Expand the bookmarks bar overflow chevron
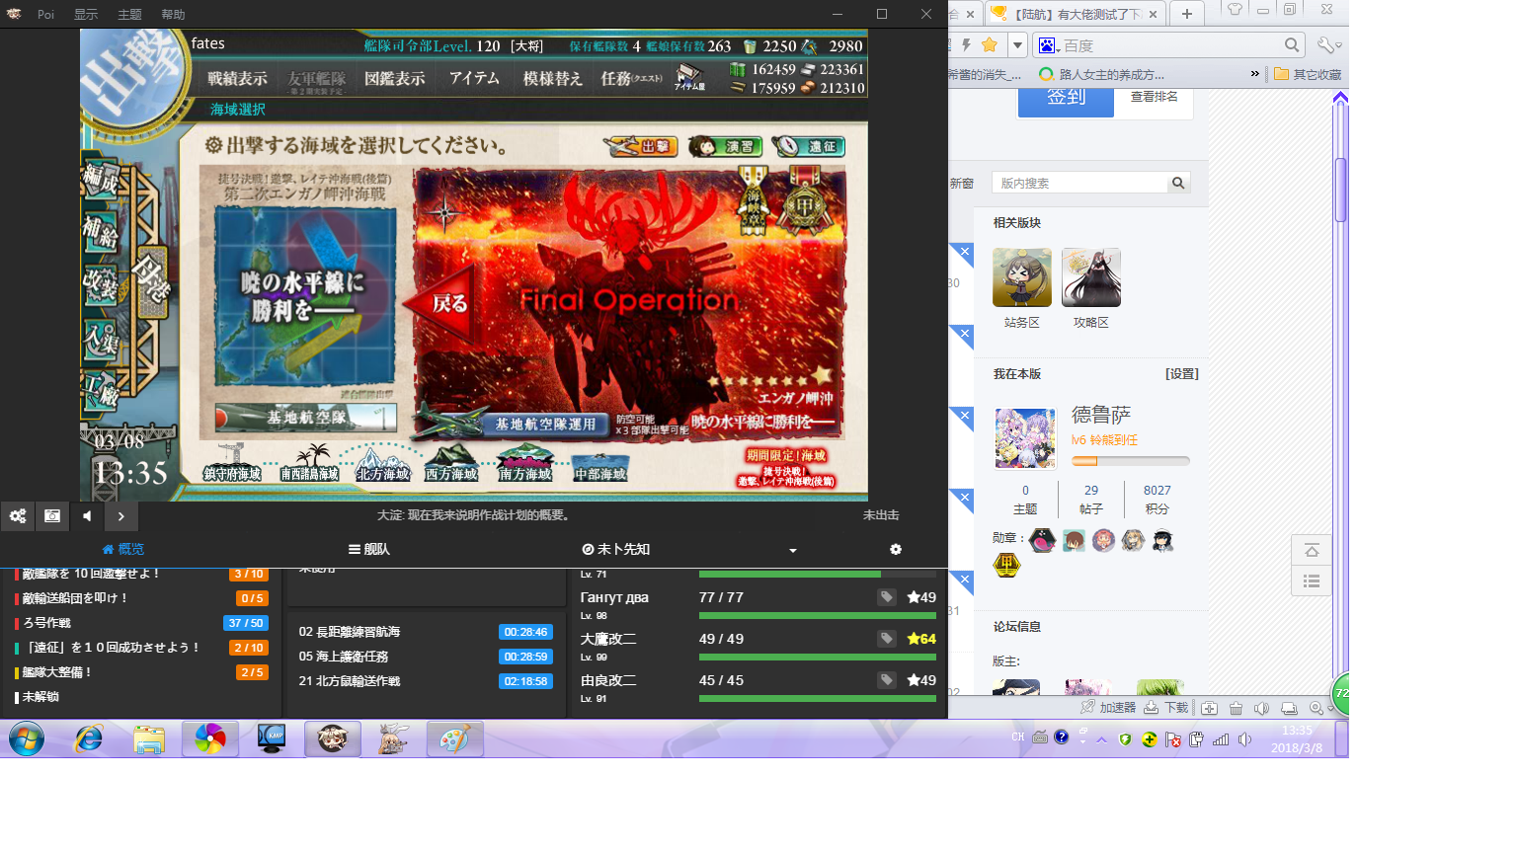 (1255, 74)
